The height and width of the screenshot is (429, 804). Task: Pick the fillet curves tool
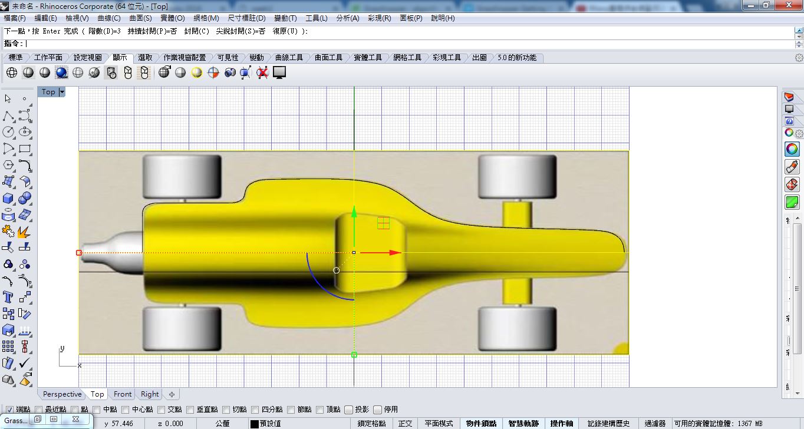(x=25, y=165)
